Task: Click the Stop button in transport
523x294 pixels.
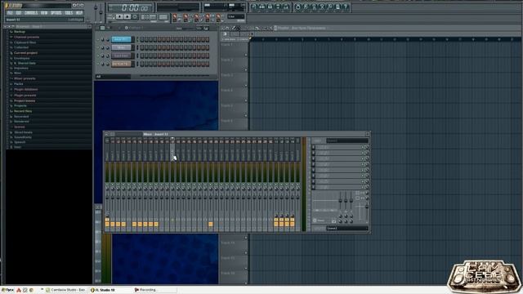Action: click(127, 16)
